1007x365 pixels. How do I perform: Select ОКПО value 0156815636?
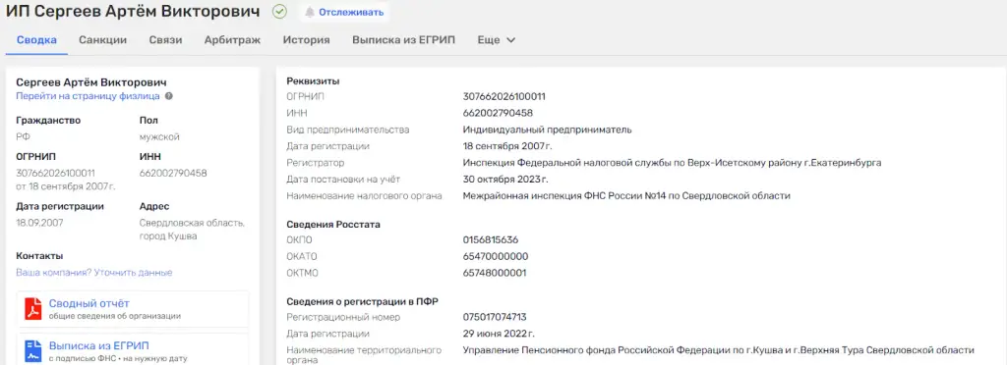click(491, 240)
